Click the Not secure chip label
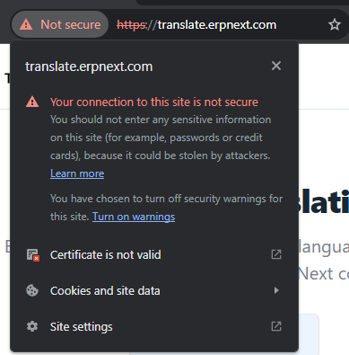349x355 pixels. [71, 24]
